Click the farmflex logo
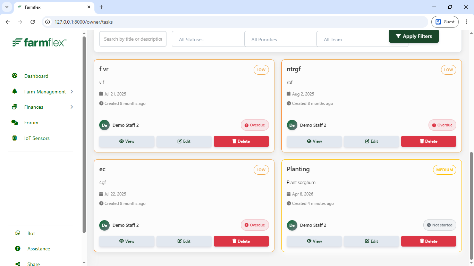Screen dimensions: 474x266 pyautogui.click(x=39, y=43)
